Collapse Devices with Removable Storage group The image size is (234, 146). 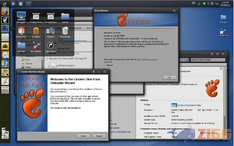click(47, 58)
